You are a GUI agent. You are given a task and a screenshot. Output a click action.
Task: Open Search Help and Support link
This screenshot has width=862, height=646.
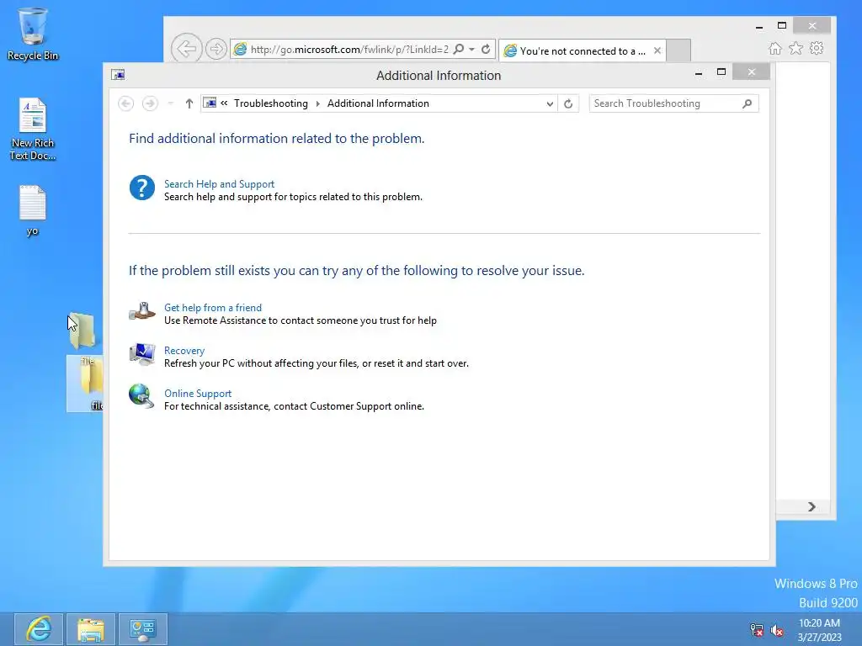[220, 184]
